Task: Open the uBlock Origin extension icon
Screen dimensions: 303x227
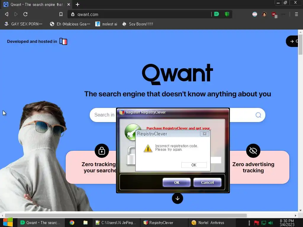Action: tap(274, 14)
